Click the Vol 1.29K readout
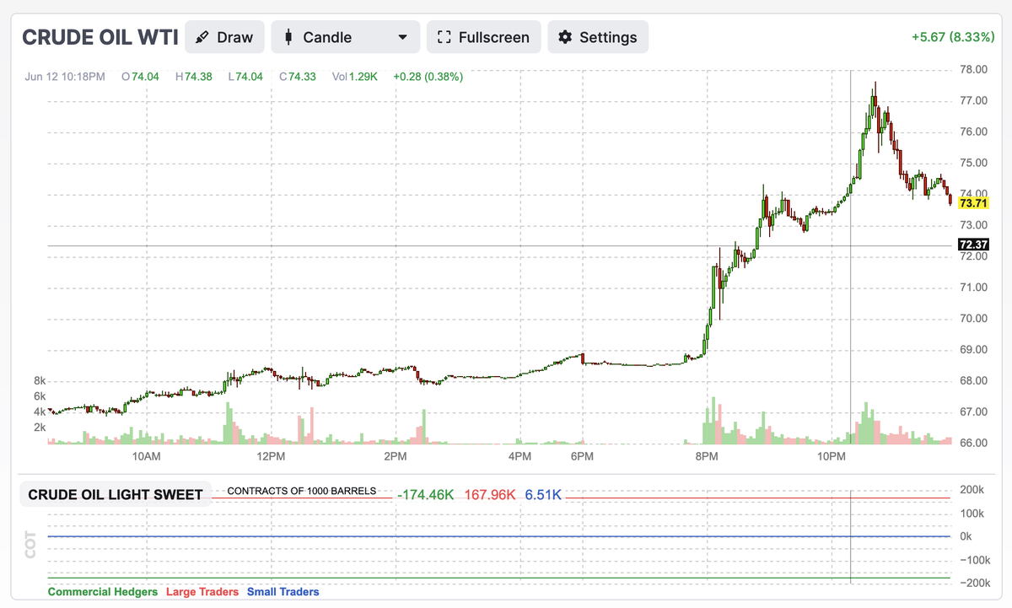The image size is (1012, 608). [355, 77]
